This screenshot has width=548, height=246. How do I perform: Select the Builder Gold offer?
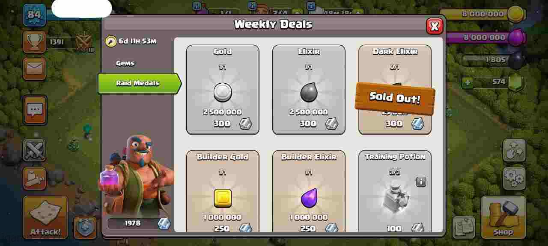pyautogui.click(x=223, y=191)
